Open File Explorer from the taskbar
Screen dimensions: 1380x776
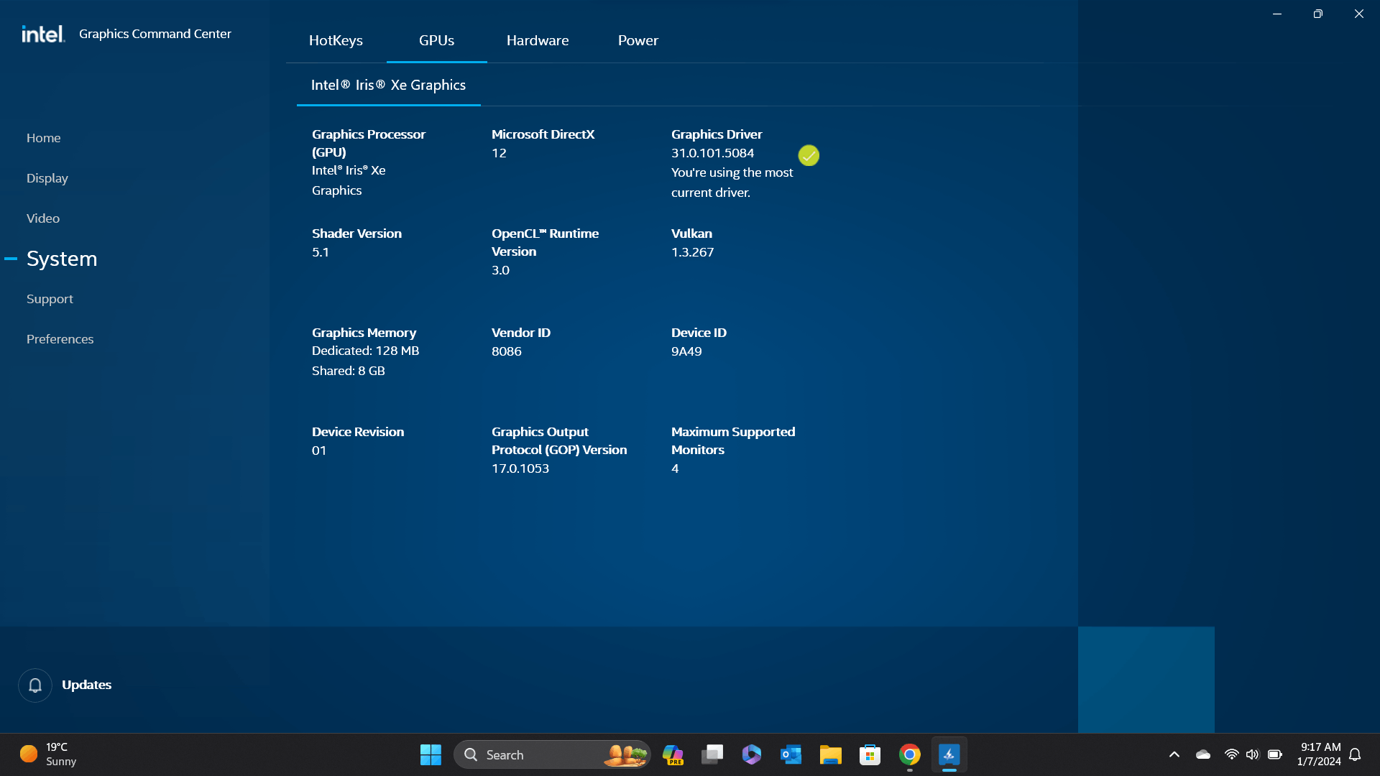(831, 754)
